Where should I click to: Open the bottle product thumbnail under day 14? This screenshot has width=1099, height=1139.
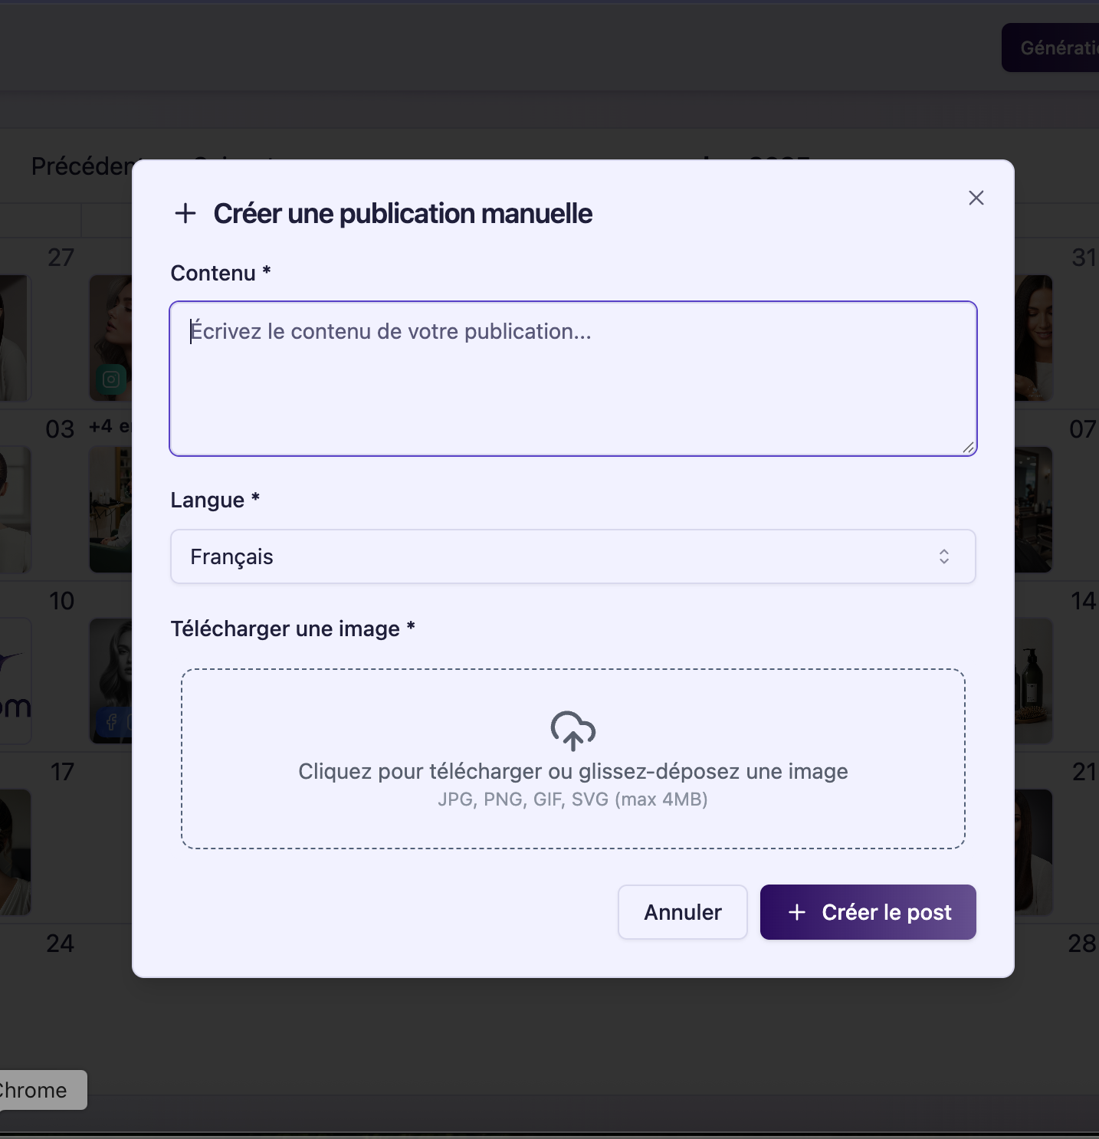click(1033, 681)
